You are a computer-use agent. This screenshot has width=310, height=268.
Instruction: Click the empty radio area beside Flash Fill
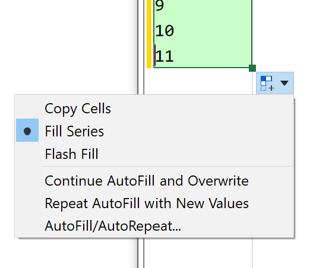click(x=27, y=154)
